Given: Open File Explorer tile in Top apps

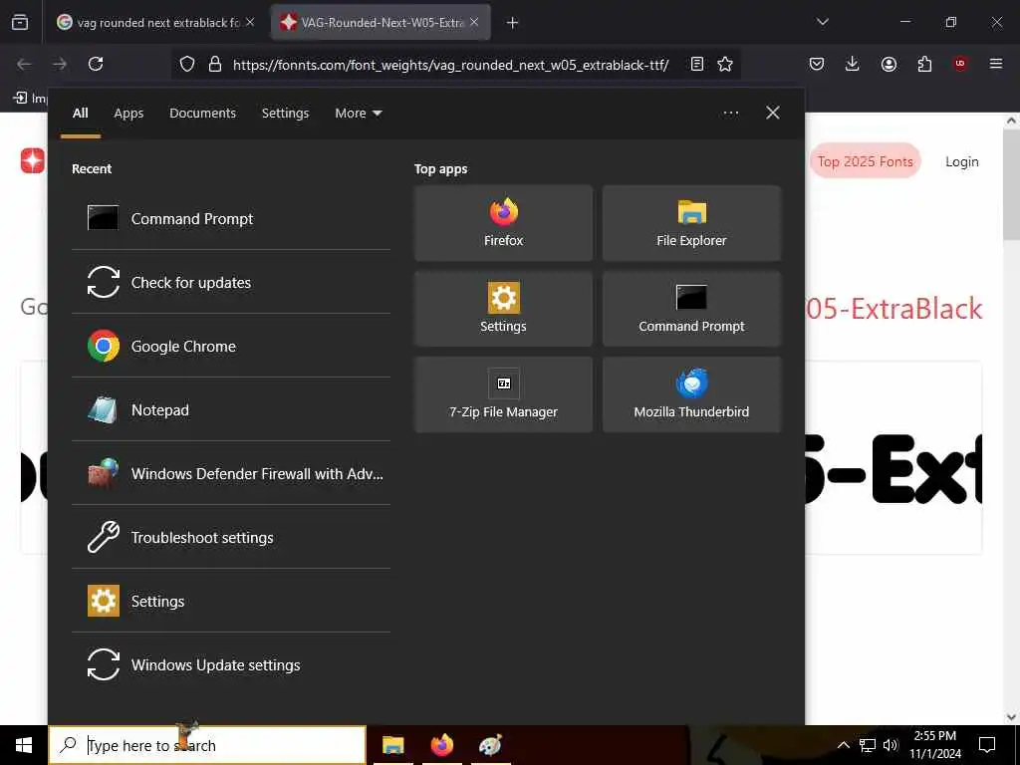Looking at the screenshot, I should [x=691, y=223].
